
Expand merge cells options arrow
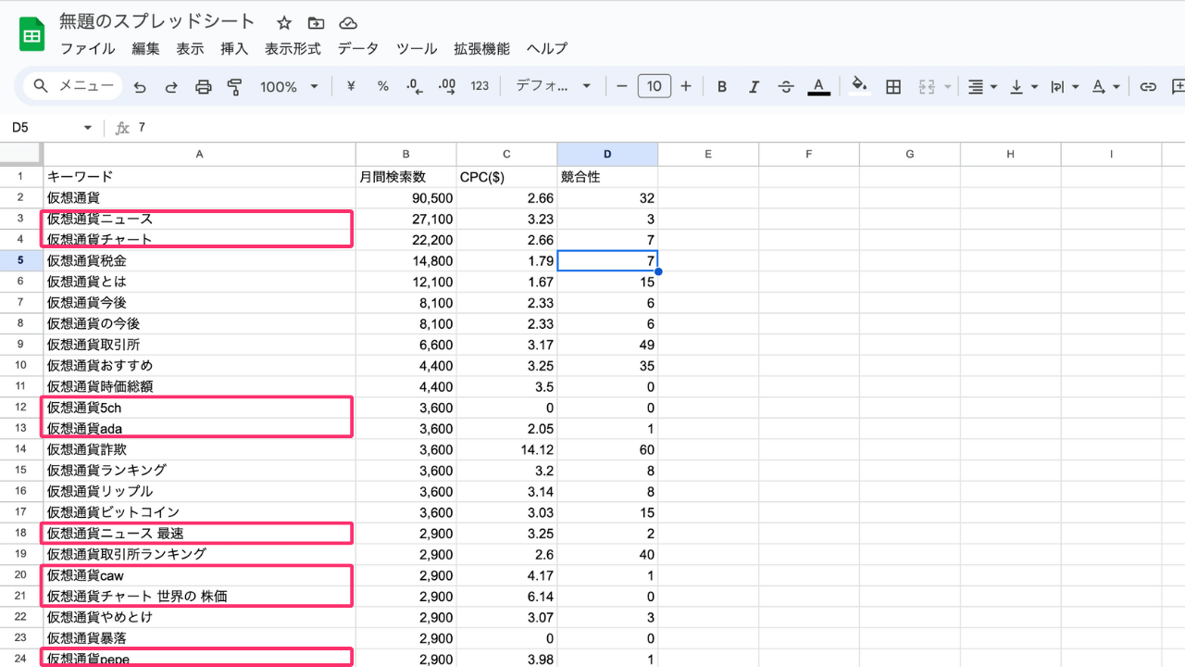coord(948,86)
